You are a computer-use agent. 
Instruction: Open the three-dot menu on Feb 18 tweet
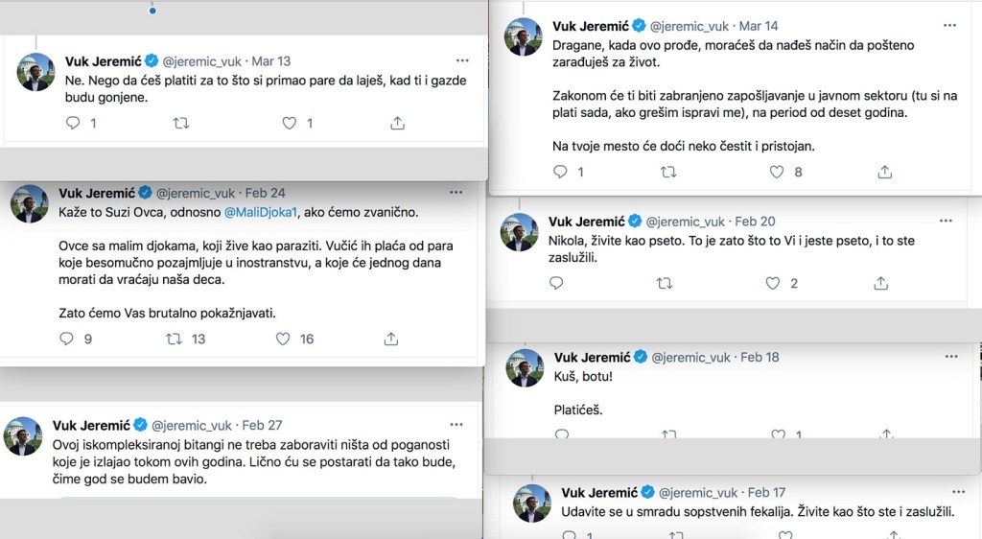950,357
